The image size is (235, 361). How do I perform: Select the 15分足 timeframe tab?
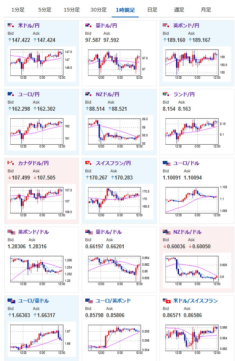(x=71, y=10)
